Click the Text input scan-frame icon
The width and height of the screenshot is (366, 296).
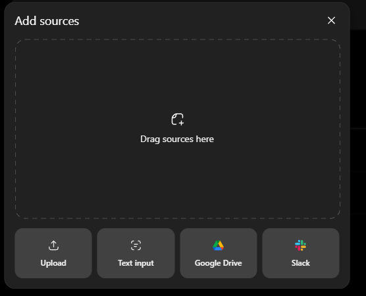(136, 245)
